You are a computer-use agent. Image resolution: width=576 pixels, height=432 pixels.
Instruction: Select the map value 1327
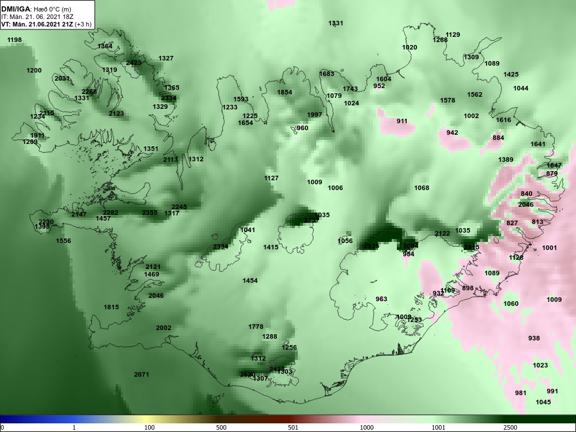[x=166, y=58]
